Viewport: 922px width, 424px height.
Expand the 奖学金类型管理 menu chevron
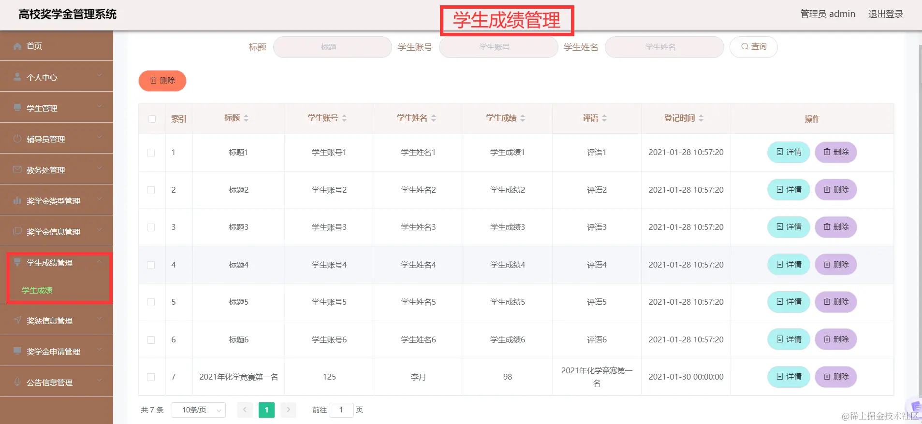point(99,199)
